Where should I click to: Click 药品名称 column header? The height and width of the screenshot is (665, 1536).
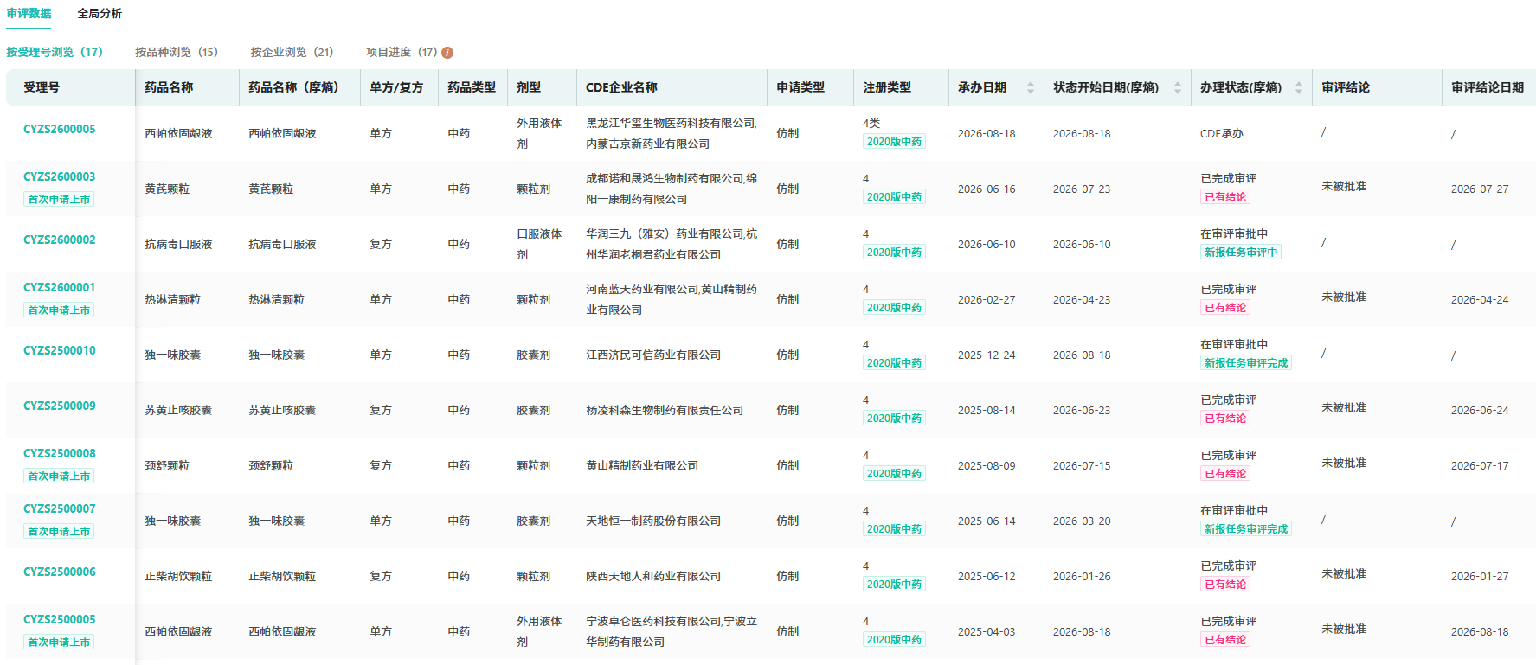[x=169, y=87]
